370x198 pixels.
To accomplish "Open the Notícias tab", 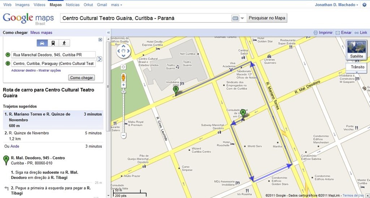I will point(73,5).
